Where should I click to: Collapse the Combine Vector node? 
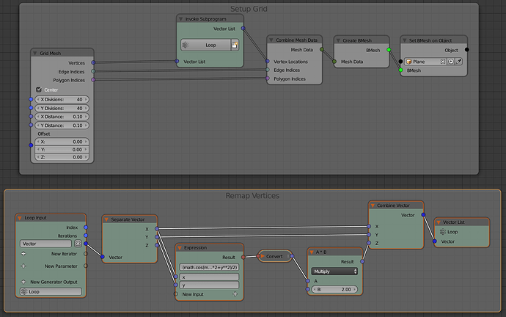coord(373,205)
